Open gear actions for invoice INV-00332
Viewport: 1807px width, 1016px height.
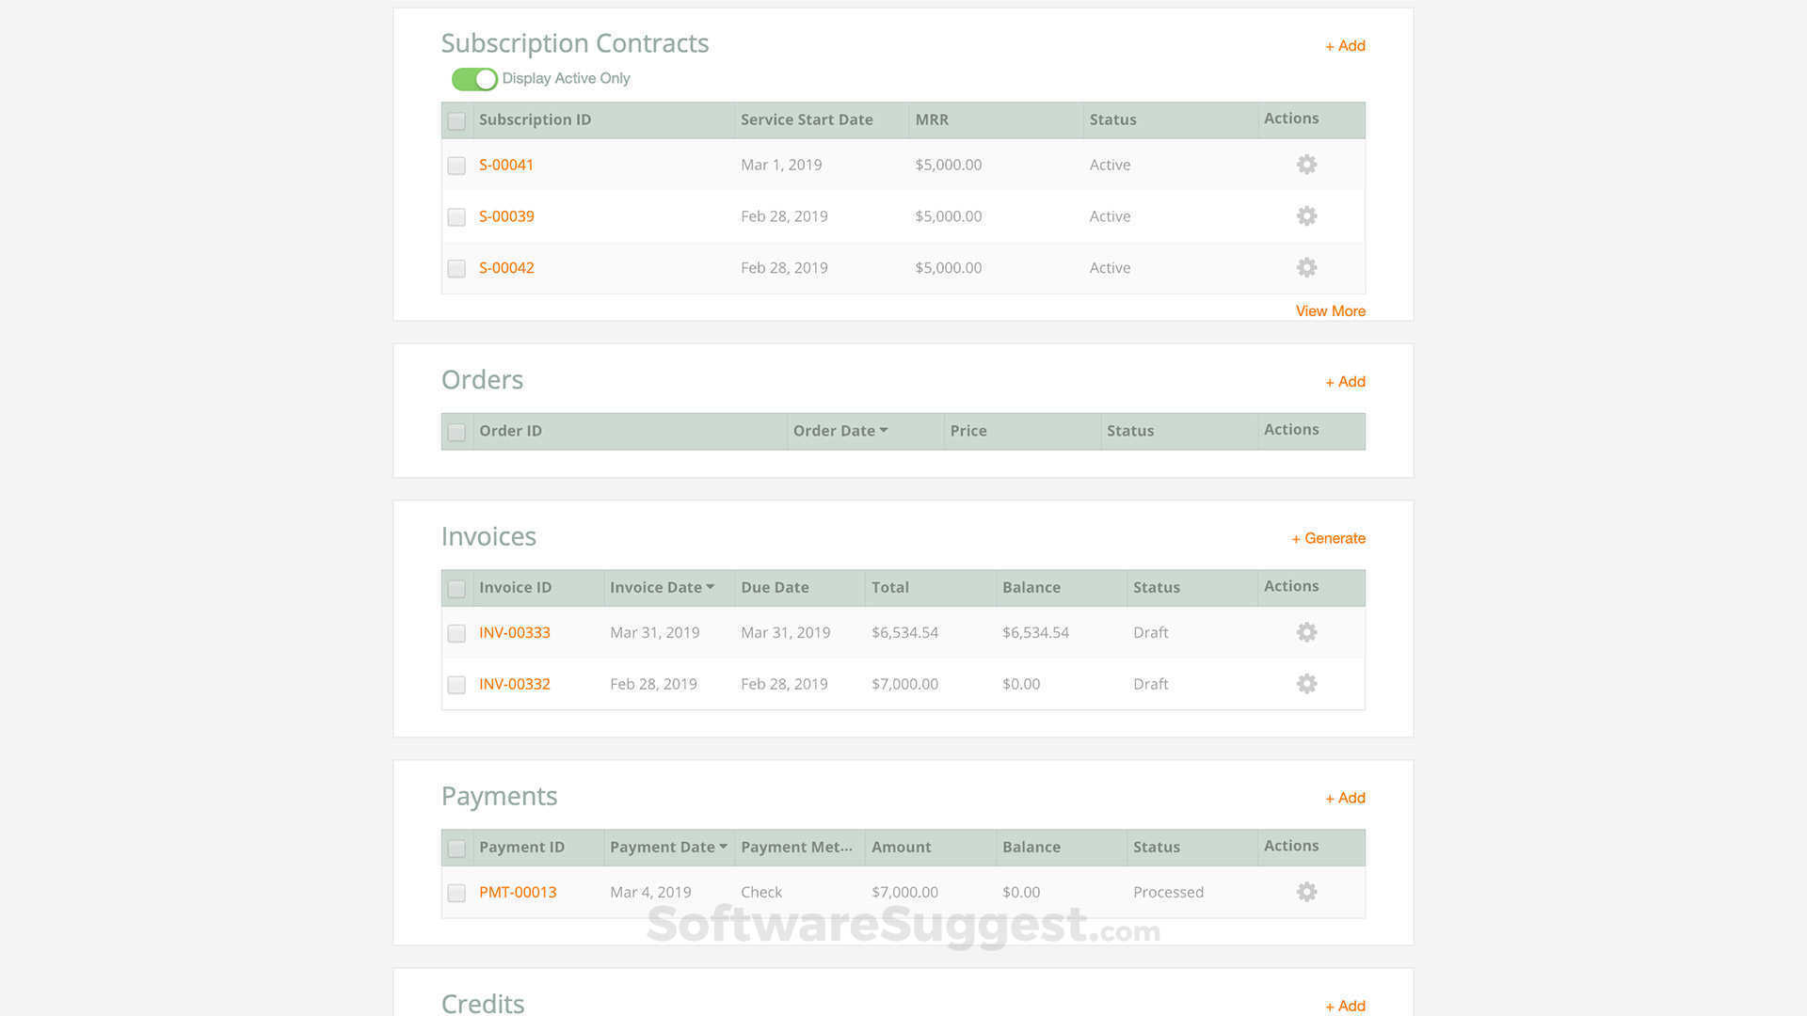click(x=1306, y=684)
